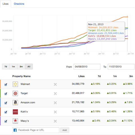This screenshot has width=135, height=135.
Task: Click the 1m column header
Action: tap(115, 76)
